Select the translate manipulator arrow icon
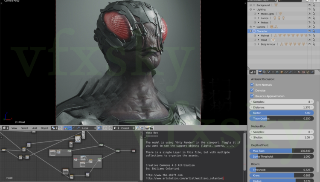Screen dimensions: 320x182 click(x=70, y=128)
